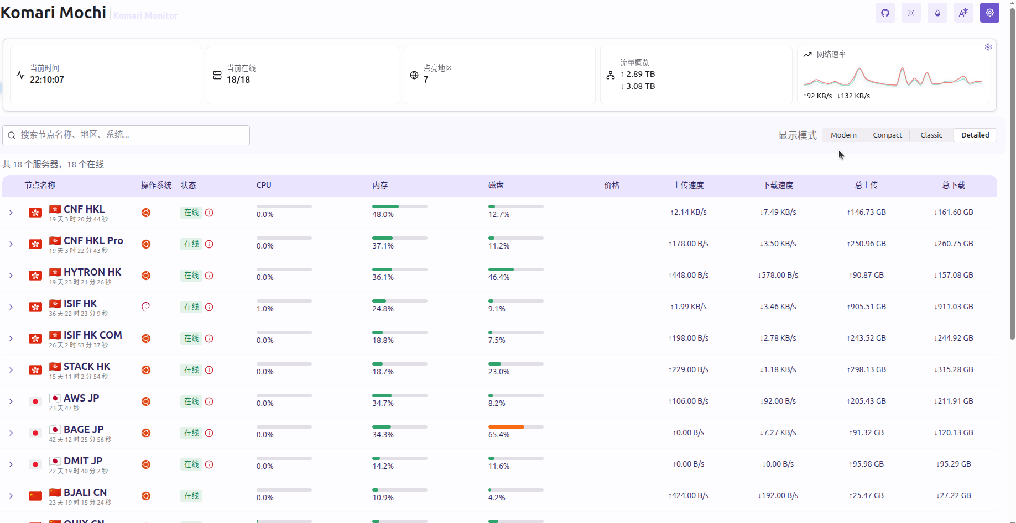Toggle light/dark theme sun icon

[911, 13]
